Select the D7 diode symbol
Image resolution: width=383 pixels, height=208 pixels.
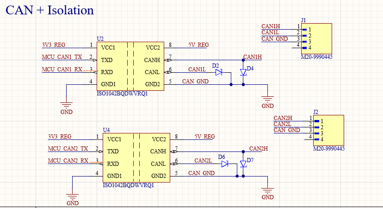[x=243, y=164]
